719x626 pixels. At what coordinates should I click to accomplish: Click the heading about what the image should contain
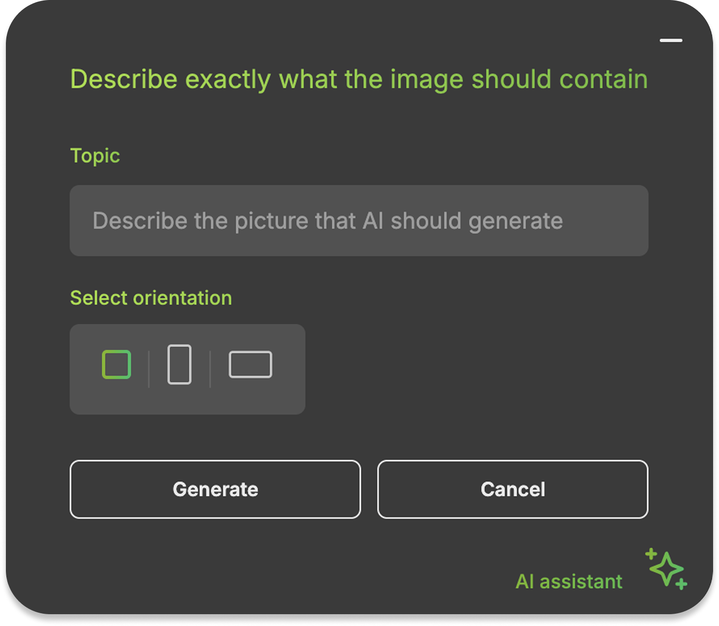(359, 79)
